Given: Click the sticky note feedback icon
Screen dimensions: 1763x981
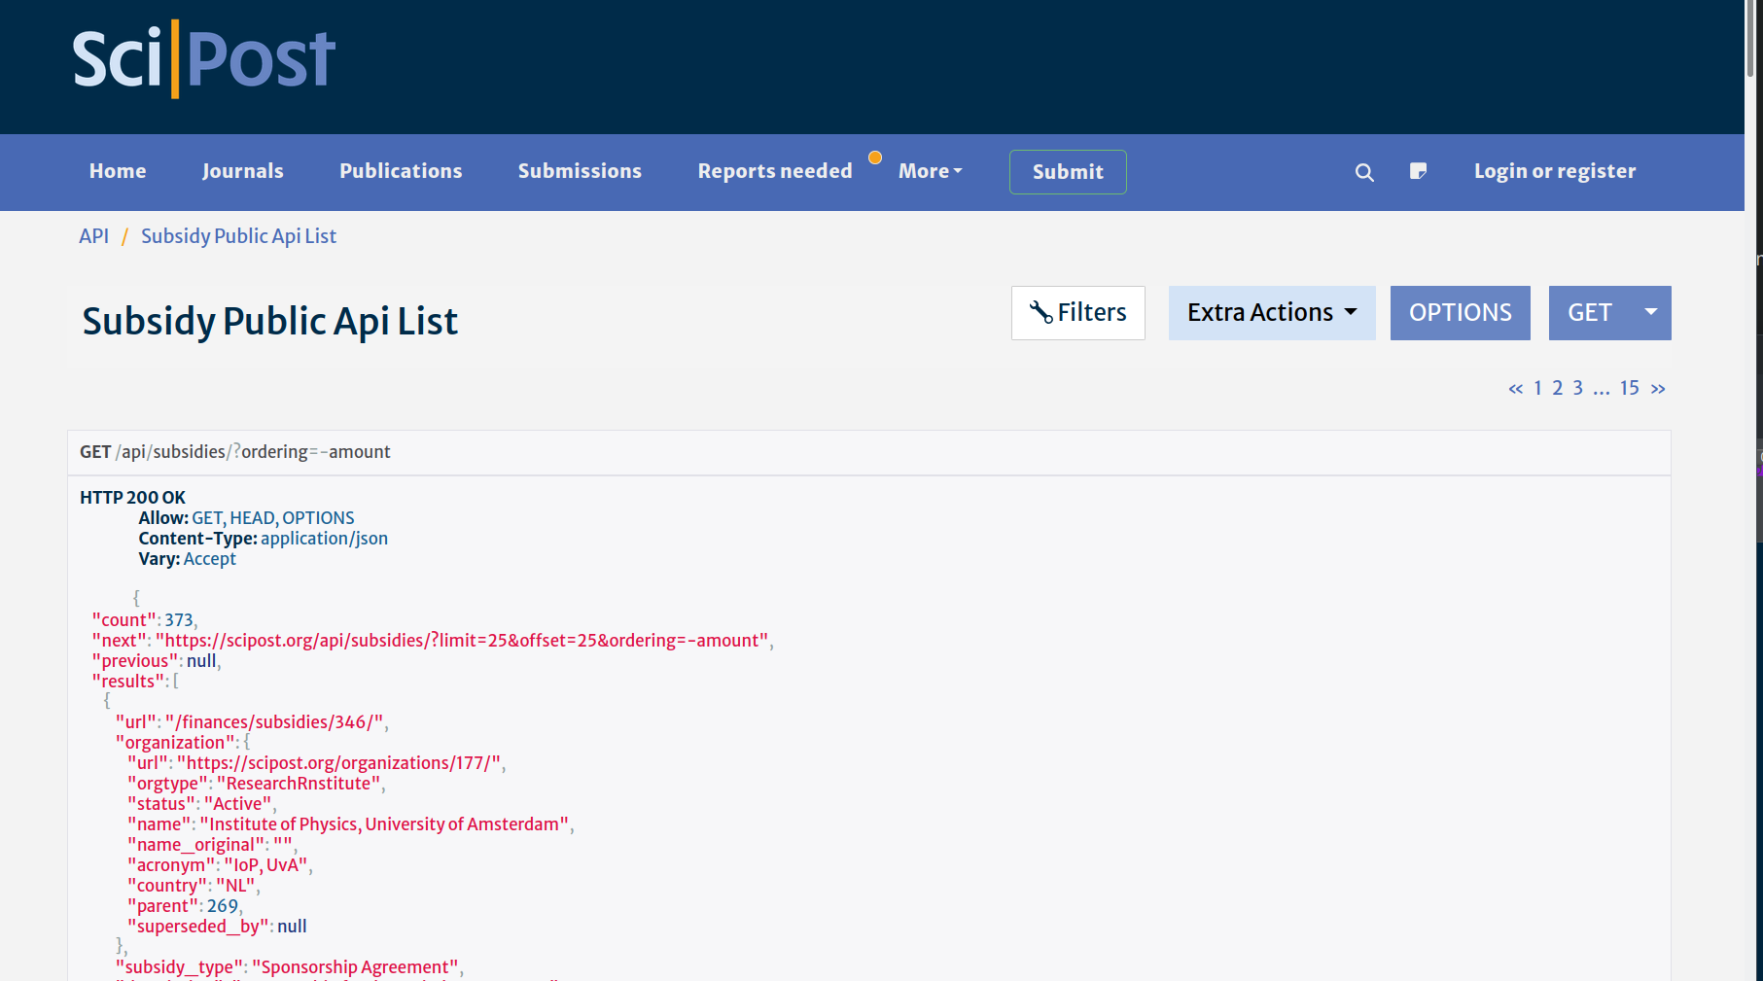Looking at the screenshot, I should [1418, 171].
